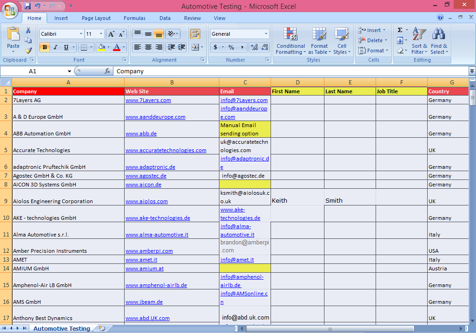Save the workbook from Quick Access toolbar
Image resolution: width=476 pixels, height=333 pixels.
[27, 6]
